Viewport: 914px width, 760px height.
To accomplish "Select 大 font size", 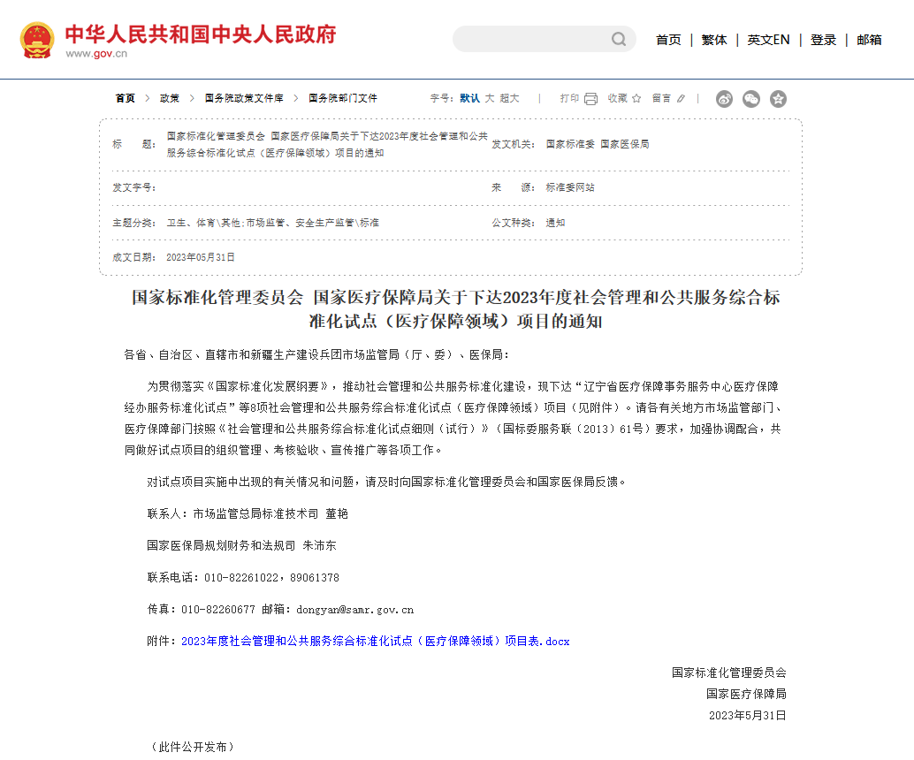I will click(490, 98).
